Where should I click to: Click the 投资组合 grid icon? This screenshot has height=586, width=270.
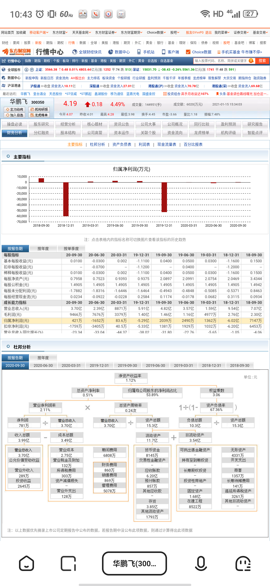pos(165,94)
